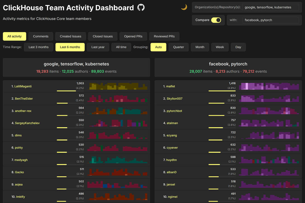Open the GitHub logo link
305x203 pixels.
tap(141, 8)
